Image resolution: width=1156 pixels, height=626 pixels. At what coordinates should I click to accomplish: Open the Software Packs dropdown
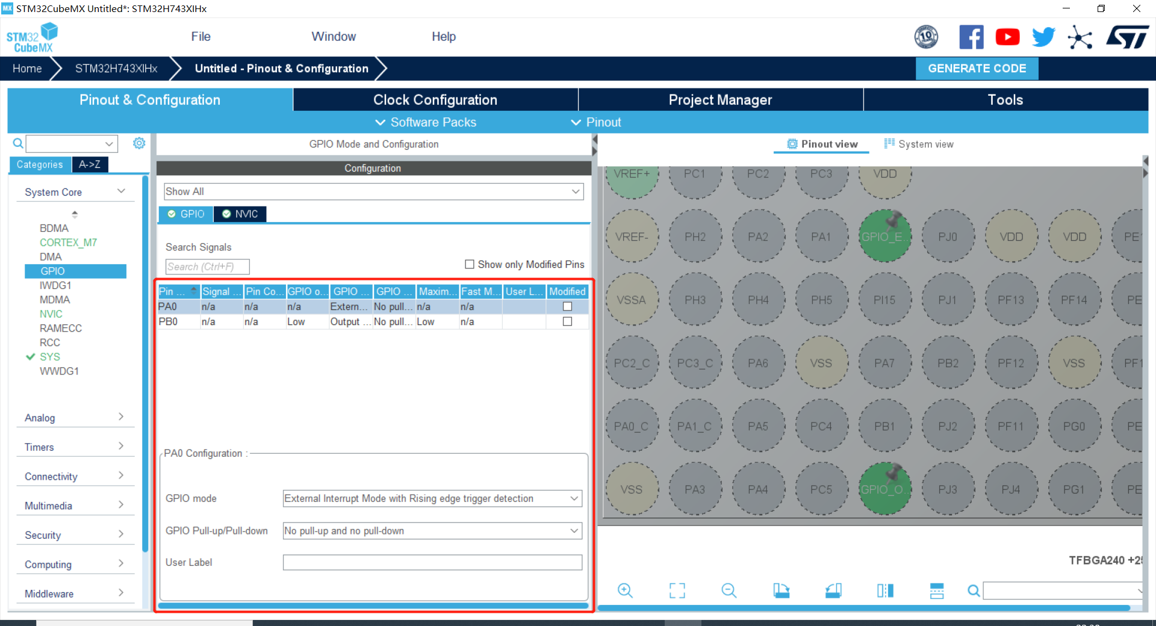[x=426, y=122]
